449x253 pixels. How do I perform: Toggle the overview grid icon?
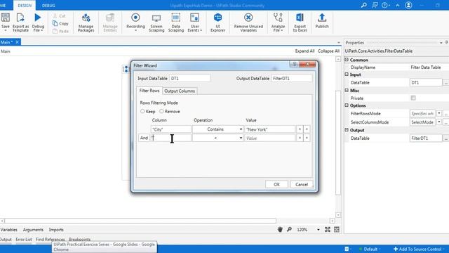click(x=337, y=229)
